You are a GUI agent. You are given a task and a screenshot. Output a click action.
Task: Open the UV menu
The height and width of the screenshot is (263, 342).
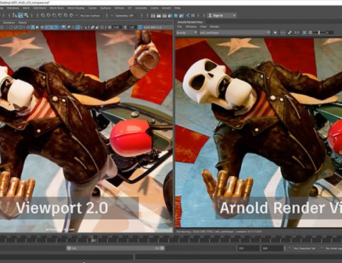pyautogui.click(x=130, y=8)
